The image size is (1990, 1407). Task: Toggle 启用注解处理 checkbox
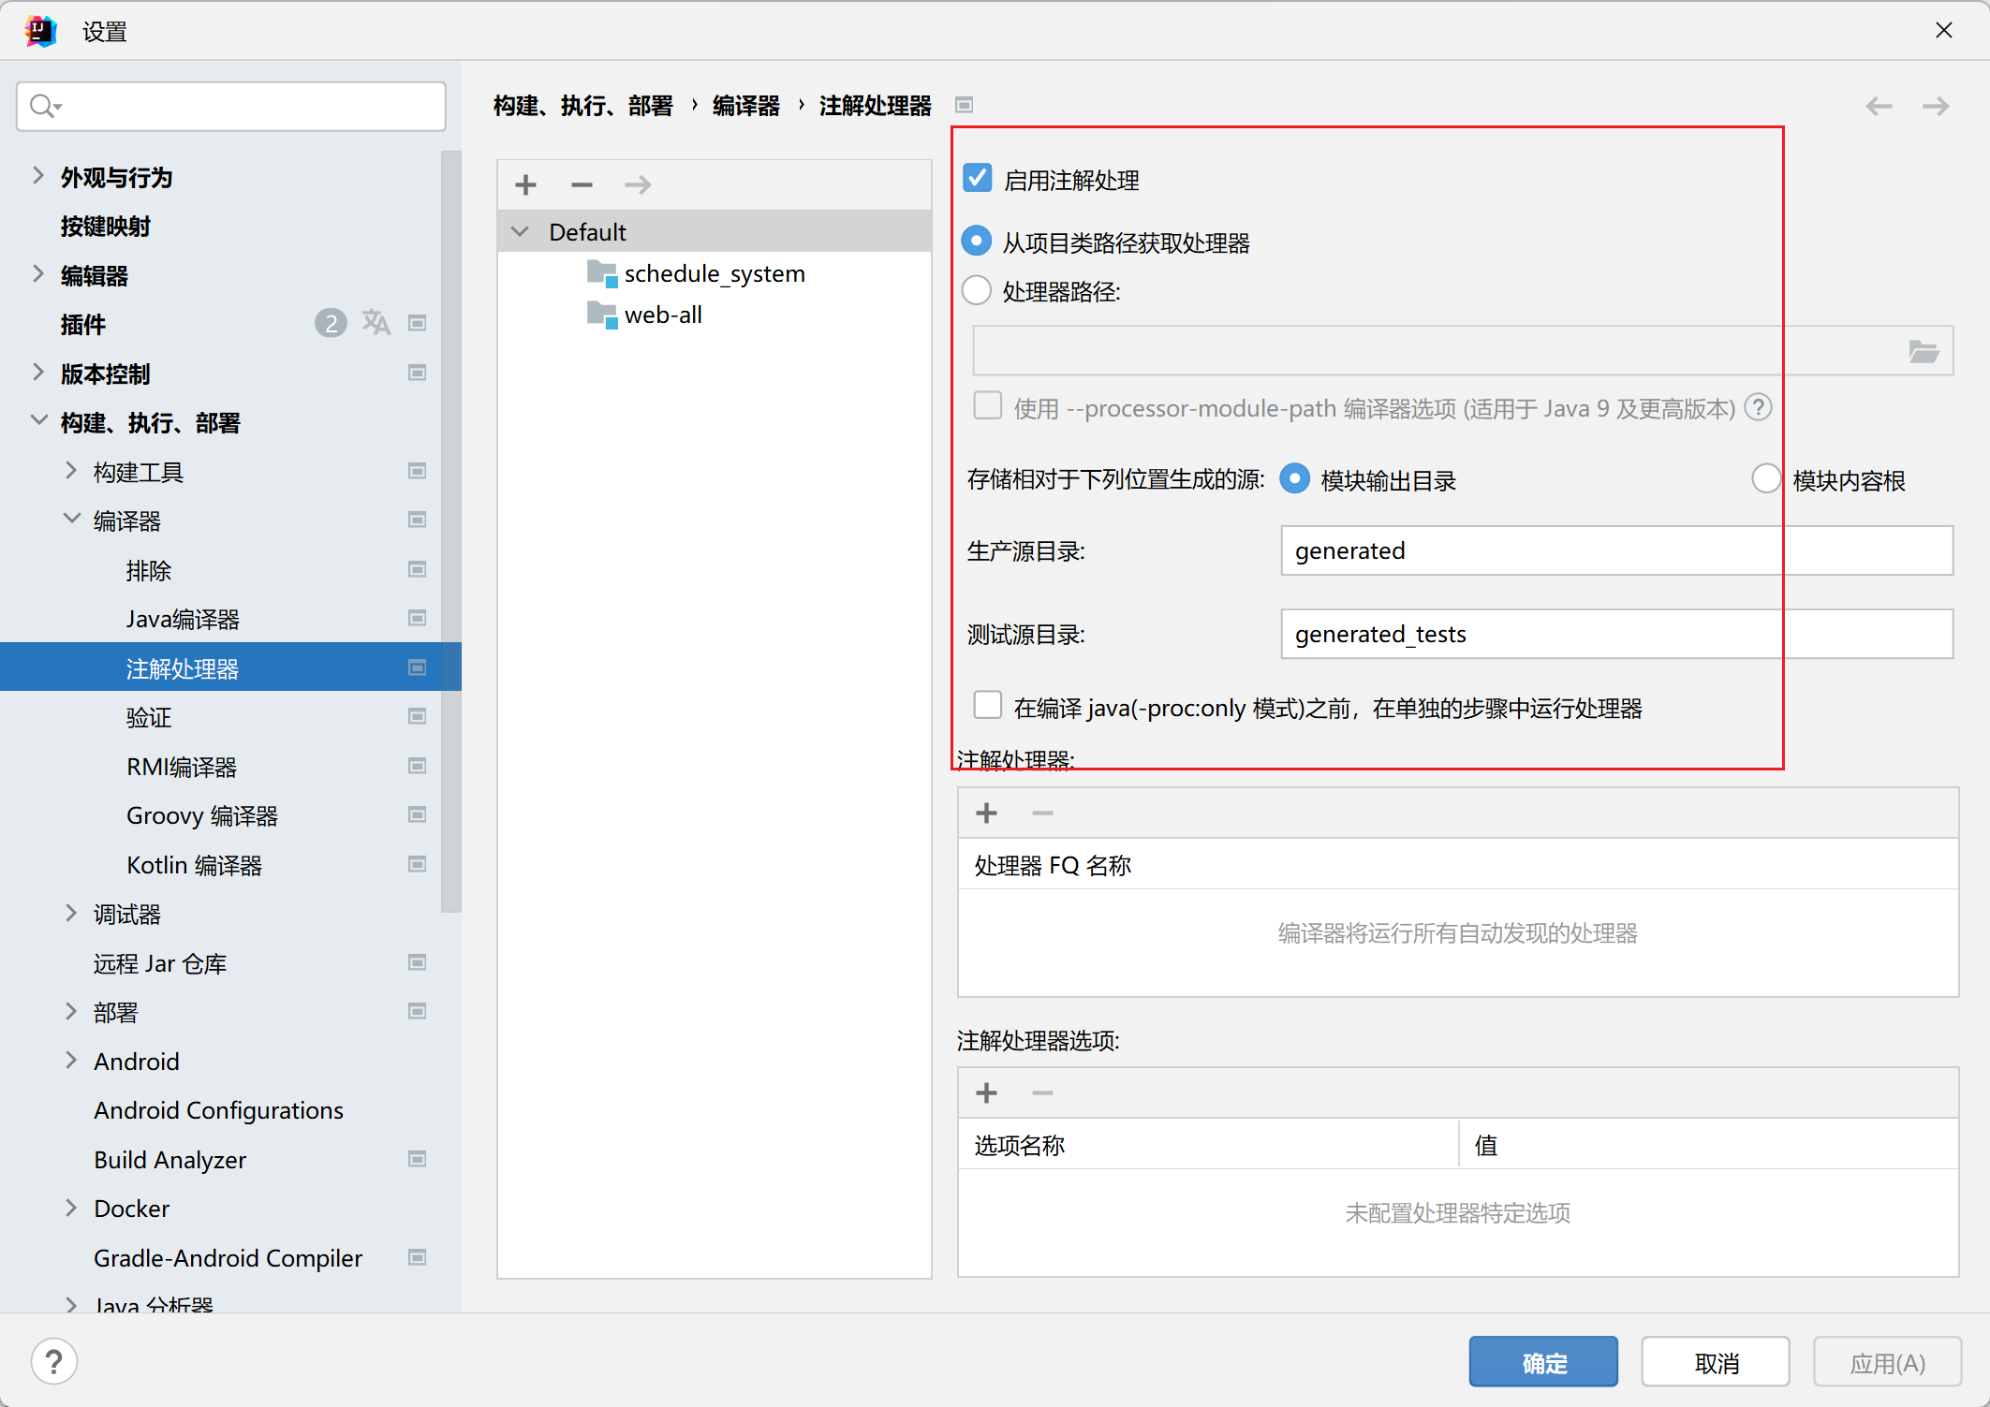tap(978, 178)
